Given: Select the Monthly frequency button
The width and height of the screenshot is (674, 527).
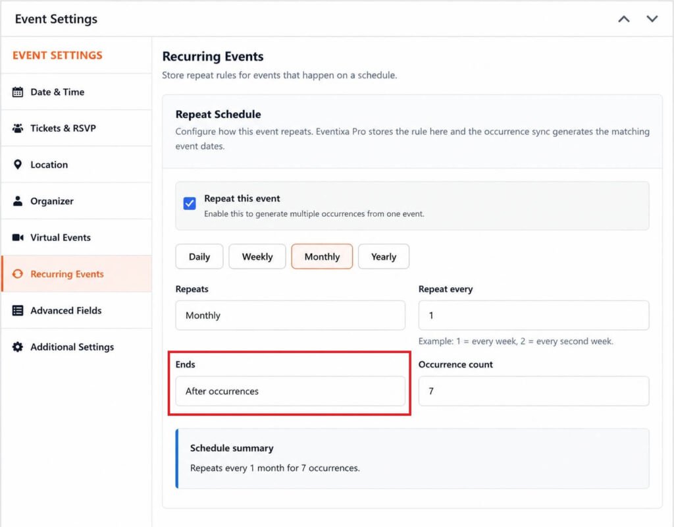Looking at the screenshot, I should pos(322,257).
